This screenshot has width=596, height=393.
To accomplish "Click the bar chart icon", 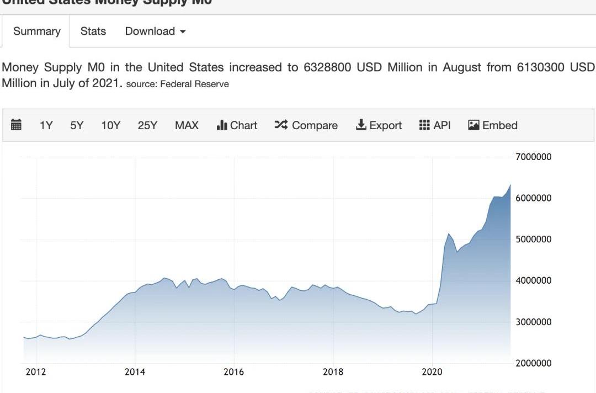I will tap(222, 125).
